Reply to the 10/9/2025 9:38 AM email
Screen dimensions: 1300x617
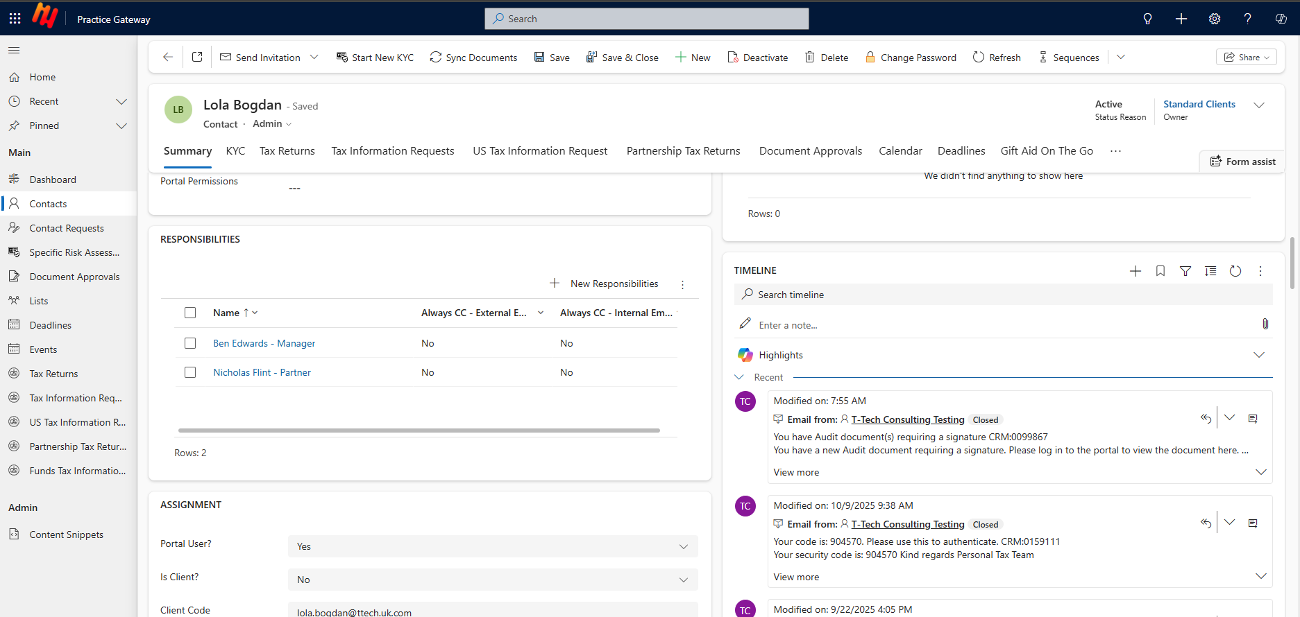[x=1206, y=523]
